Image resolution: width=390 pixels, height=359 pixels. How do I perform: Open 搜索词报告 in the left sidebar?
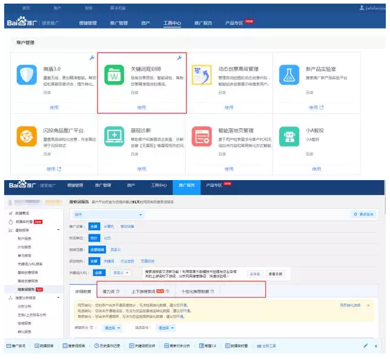tap(26, 289)
